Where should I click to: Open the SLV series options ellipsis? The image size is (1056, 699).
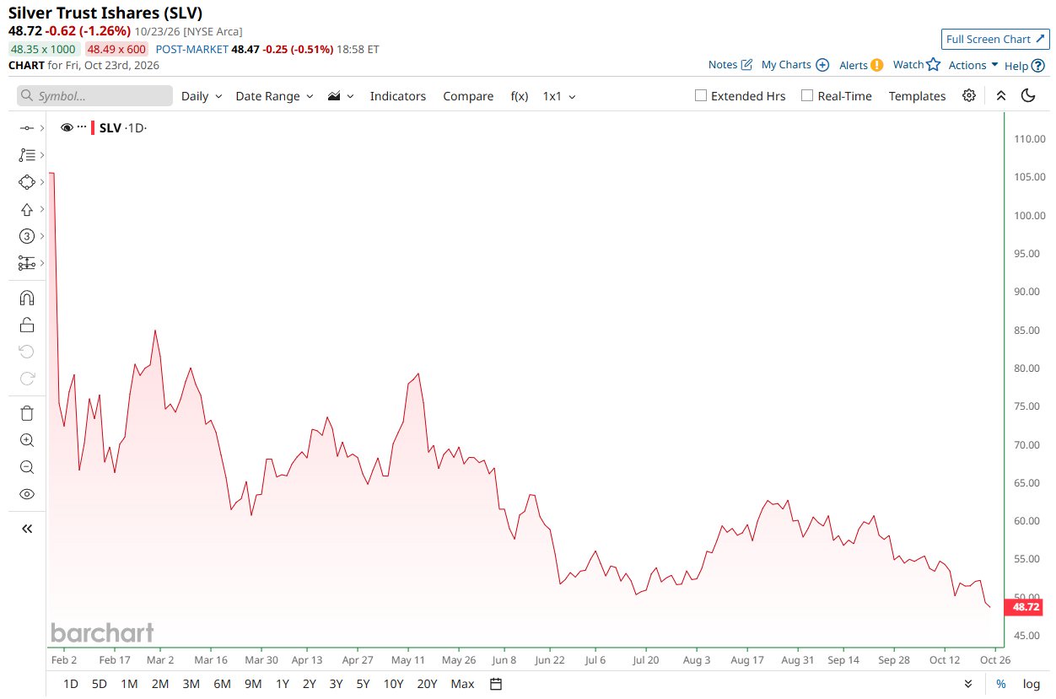pyautogui.click(x=82, y=128)
